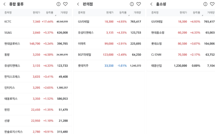Open info icon in 편의점 header
Viewport: 215px width, 134px height.
coord(132,4)
